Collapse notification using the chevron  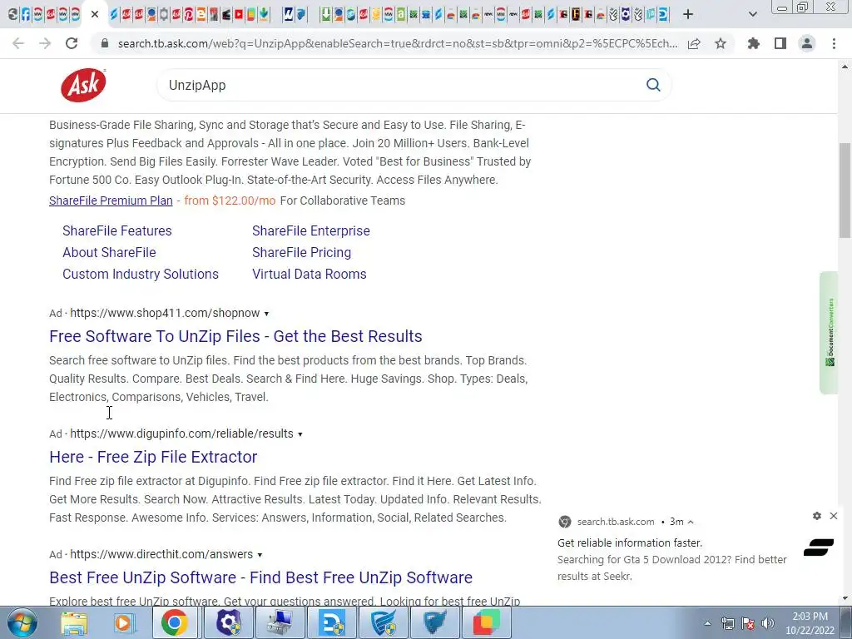point(691,522)
